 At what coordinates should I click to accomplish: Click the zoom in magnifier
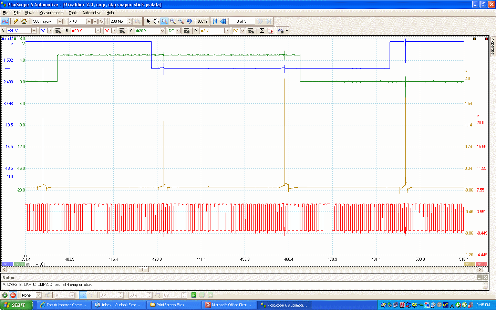[173, 21]
